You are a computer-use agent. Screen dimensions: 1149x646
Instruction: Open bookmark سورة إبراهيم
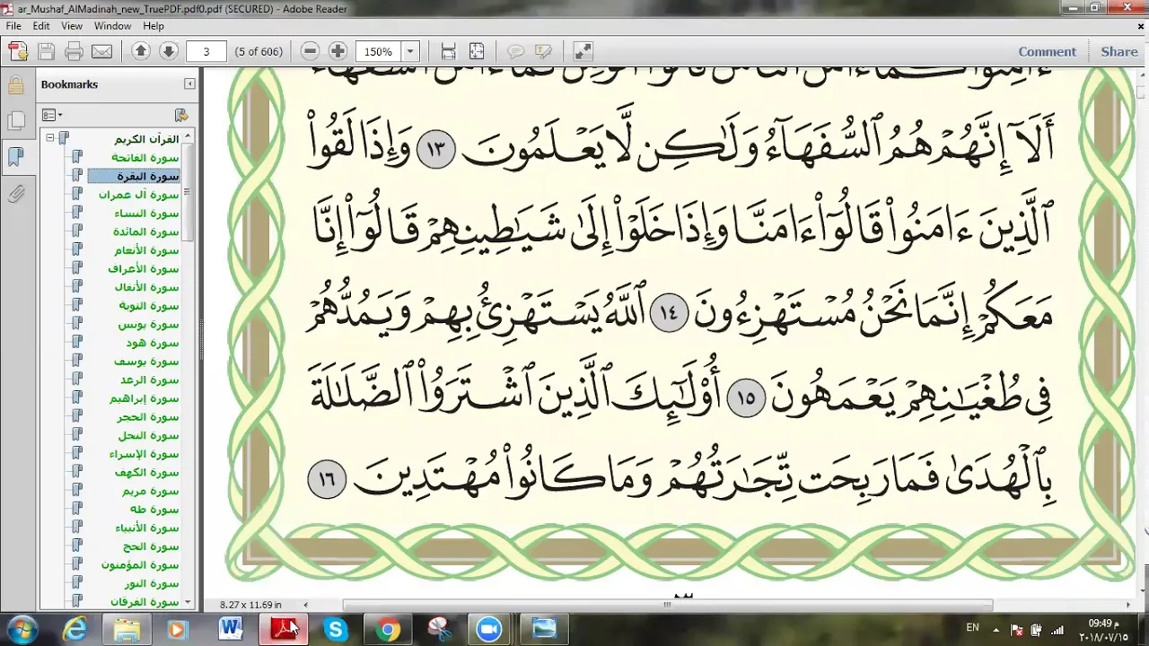(145, 398)
